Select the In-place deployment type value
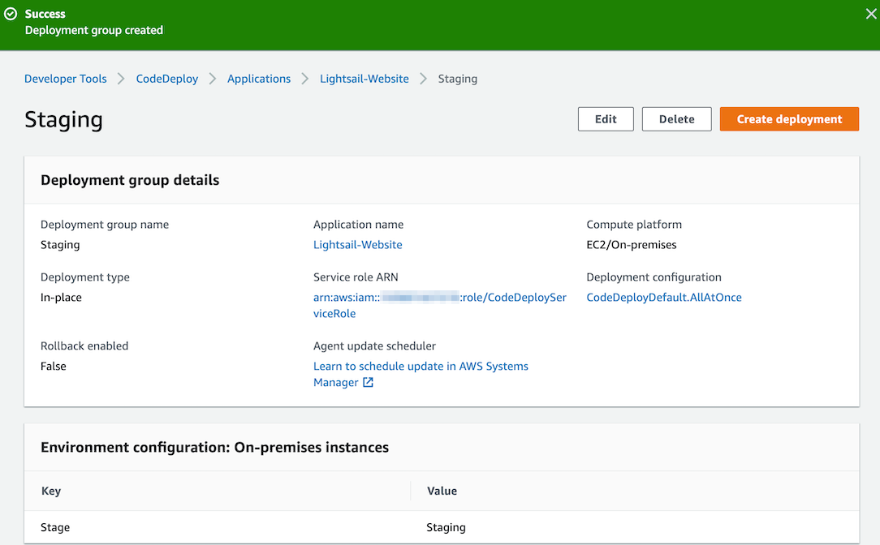The width and height of the screenshot is (880, 545). click(61, 297)
